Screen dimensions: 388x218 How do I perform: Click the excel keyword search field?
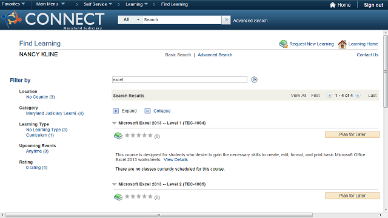179,79
